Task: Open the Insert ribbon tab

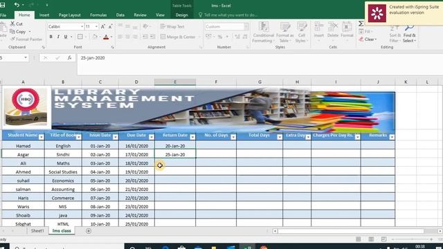Action: click(x=44, y=15)
